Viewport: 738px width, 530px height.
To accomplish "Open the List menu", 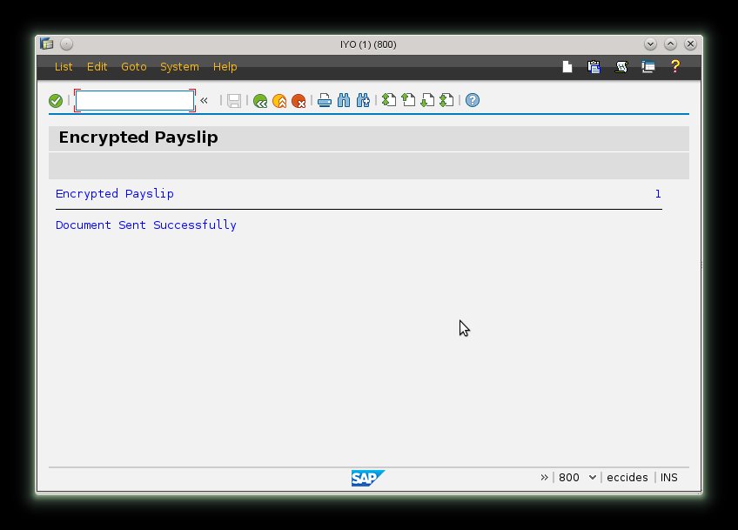I will (64, 67).
